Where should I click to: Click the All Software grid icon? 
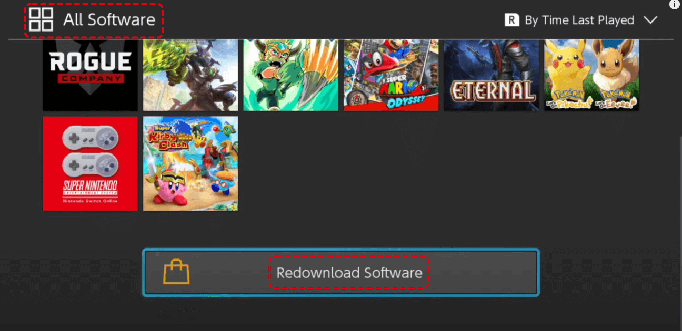click(x=41, y=20)
